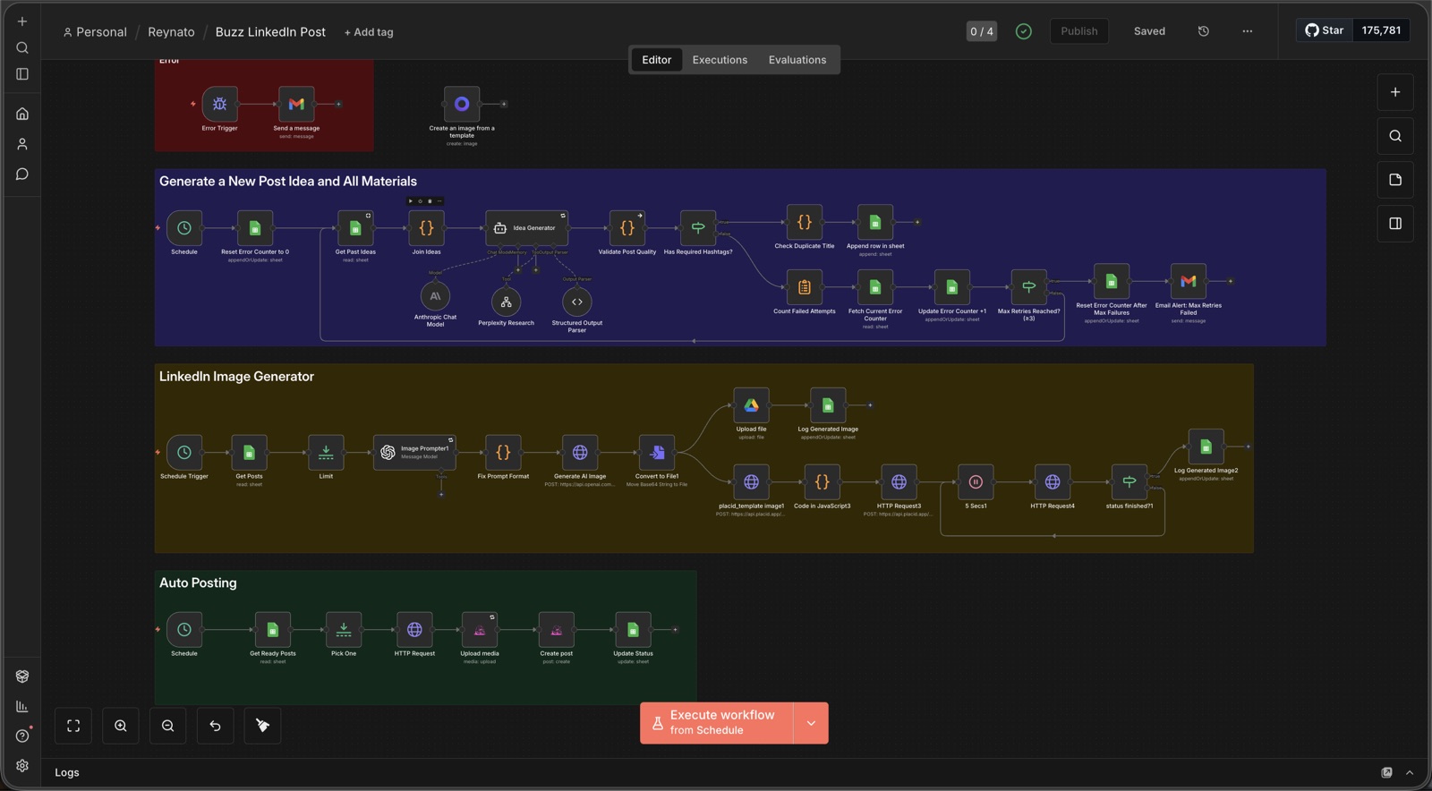Switch to the Executions tab
The image size is (1432, 791).
tap(720, 60)
